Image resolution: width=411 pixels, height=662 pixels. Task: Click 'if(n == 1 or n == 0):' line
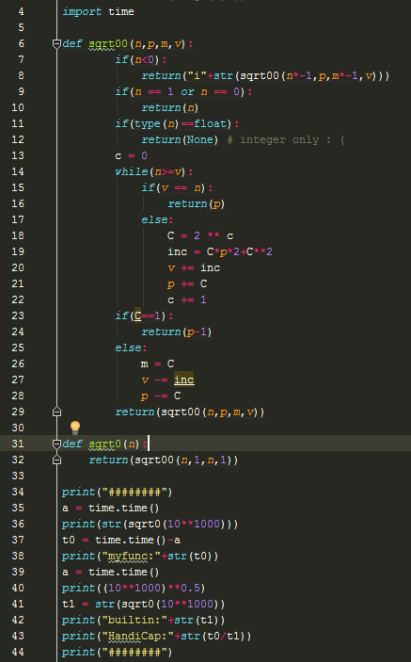coord(183,91)
